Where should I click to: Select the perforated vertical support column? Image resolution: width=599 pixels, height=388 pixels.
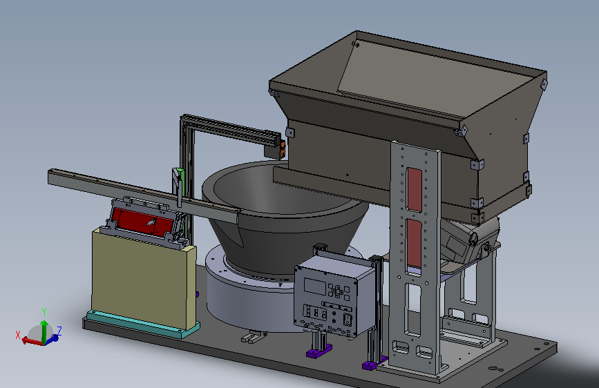coord(415,256)
